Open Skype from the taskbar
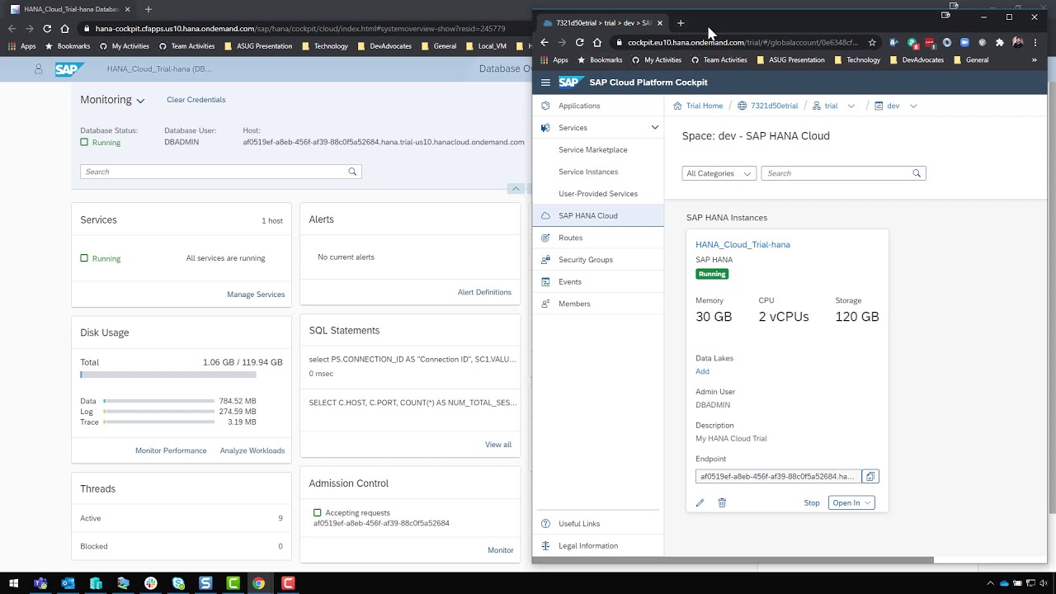This screenshot has width=1056, height=594. click(178, 583)
